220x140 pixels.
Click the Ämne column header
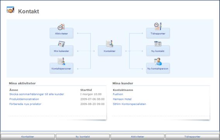pos(14,90)
